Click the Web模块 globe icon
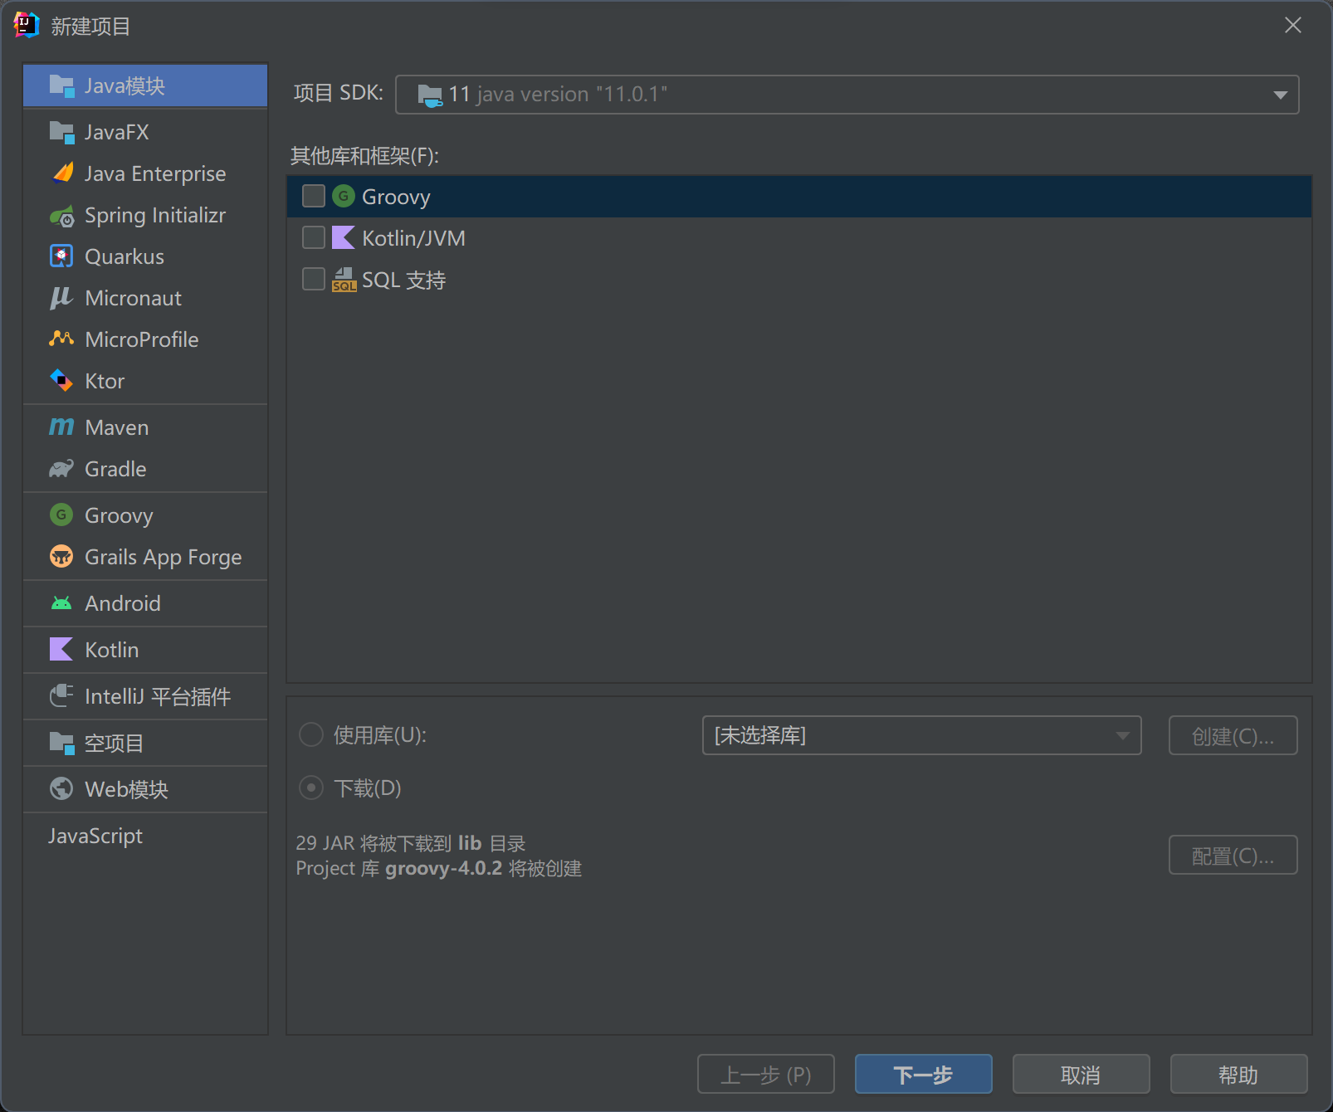Image resolution: width=1333 pixels, height=1112 pixels. pos(61,788)
